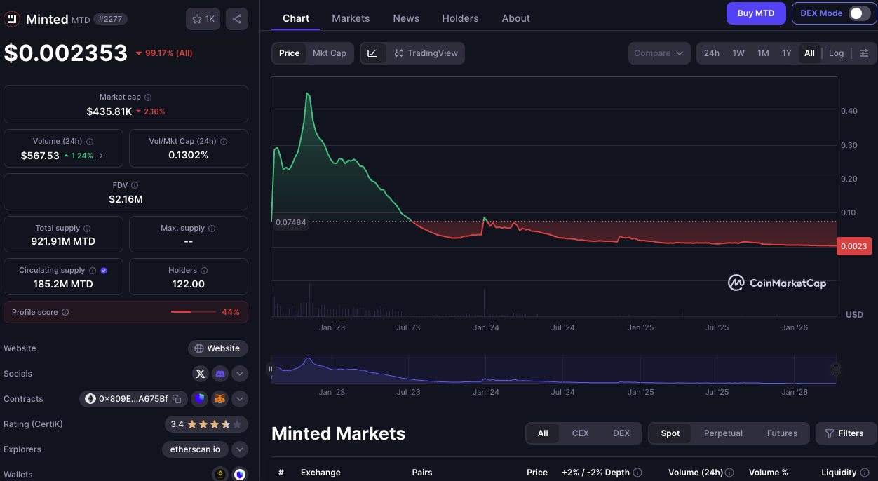Image resolution: width=878 pixels, height=481 pixels.
Task: Expand more explorers next to etherscan.io
Action: (239, 449)
